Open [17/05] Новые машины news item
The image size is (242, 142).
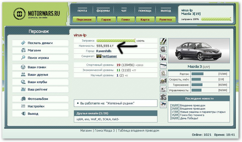pyautogui.click(x=198, y=112)
